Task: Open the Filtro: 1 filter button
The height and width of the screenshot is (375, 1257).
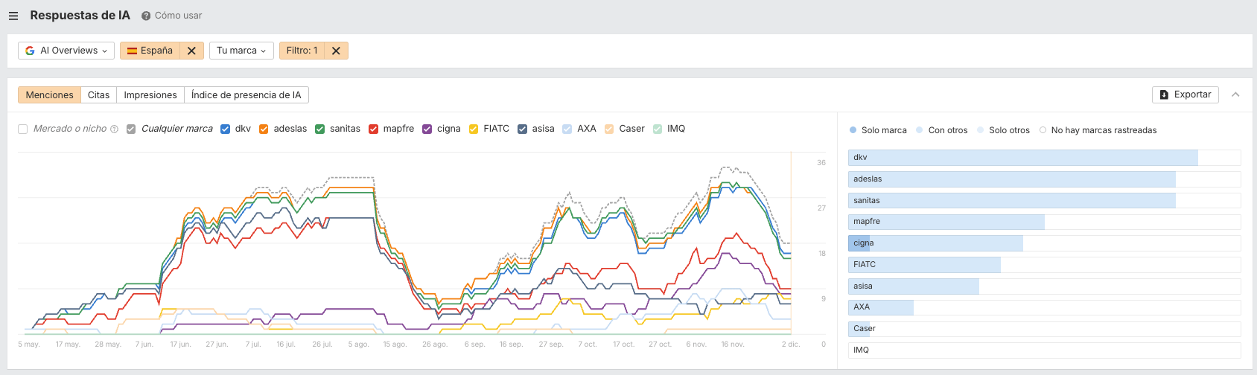Action: click(x=302, y=51)
